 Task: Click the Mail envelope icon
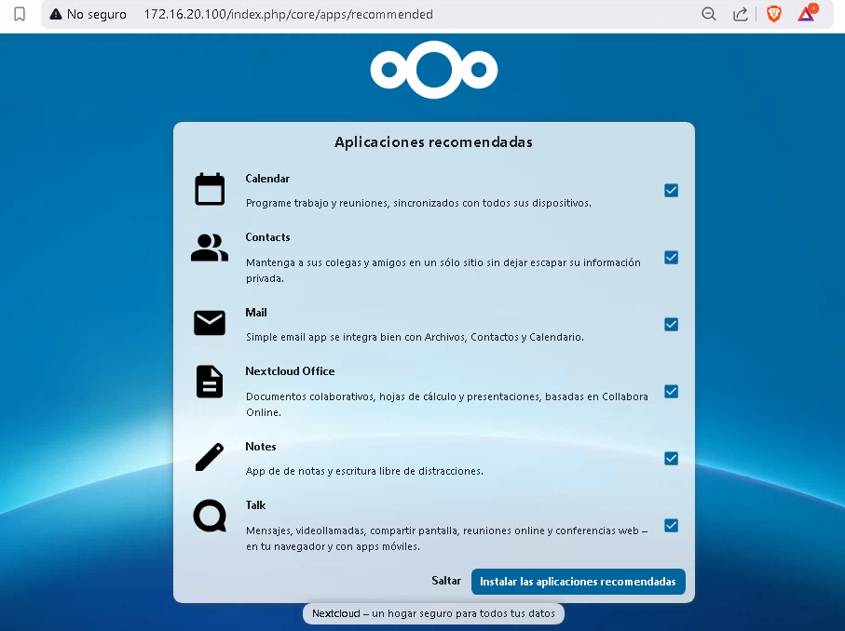point(210,323)
